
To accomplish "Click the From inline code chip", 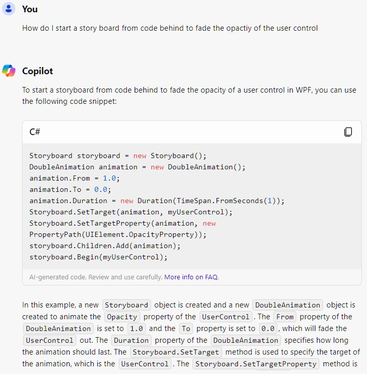I will click(x=285, y=317).
